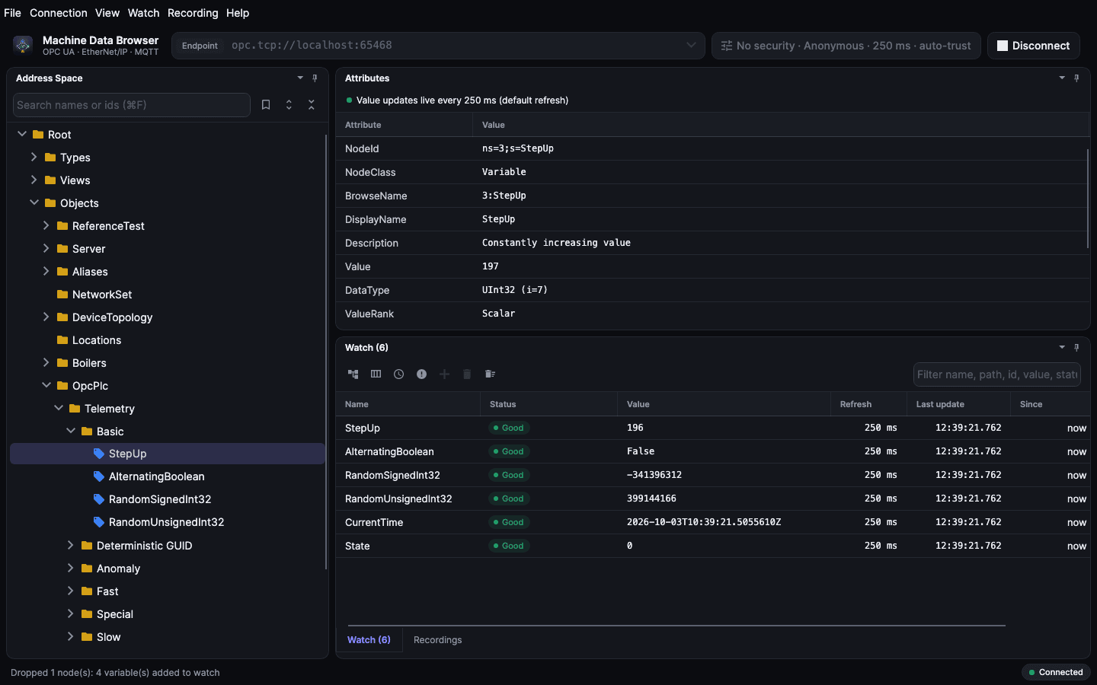This screenshot has width=1097, height=685.
Task: Open the Attributes panel options arrow
Action: coord(1062,78)
